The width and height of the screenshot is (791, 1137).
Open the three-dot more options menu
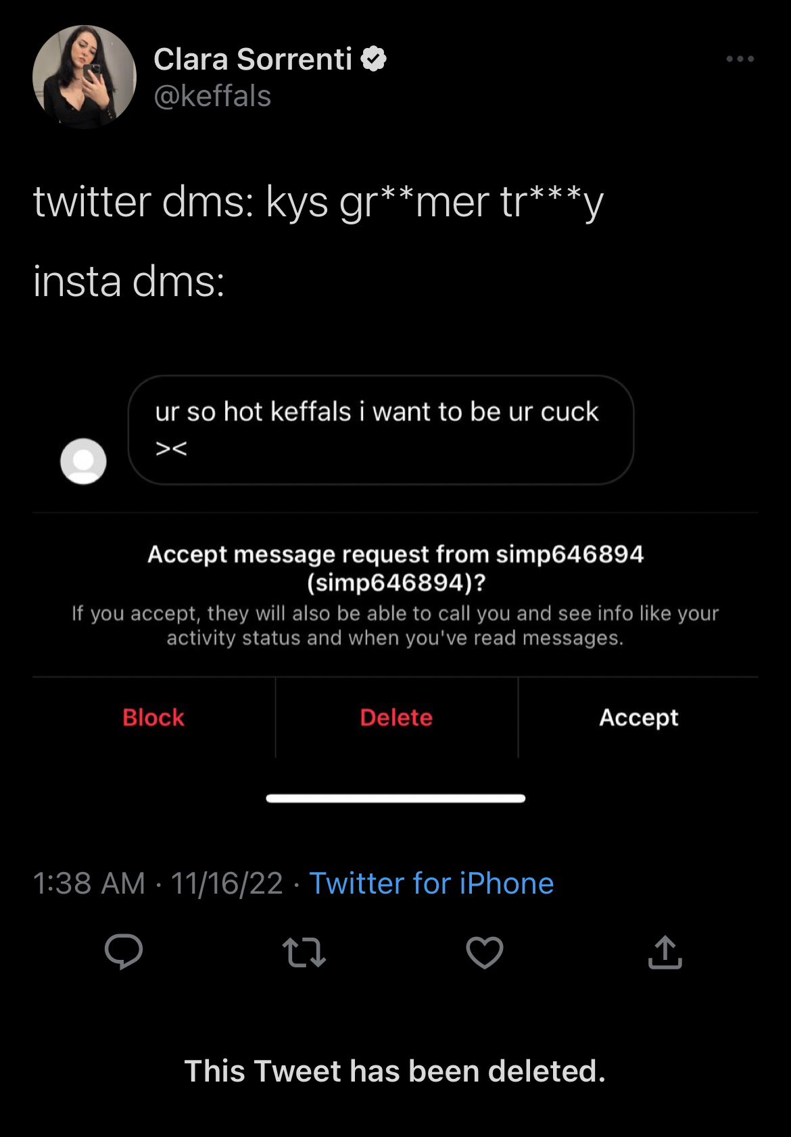point(740,59)
